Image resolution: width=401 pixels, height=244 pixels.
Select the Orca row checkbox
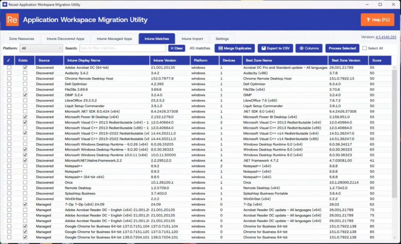click(9, 183)
